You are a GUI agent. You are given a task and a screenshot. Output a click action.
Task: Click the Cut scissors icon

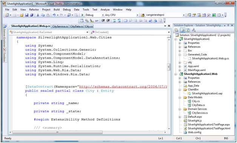click(x=38, y=15)
